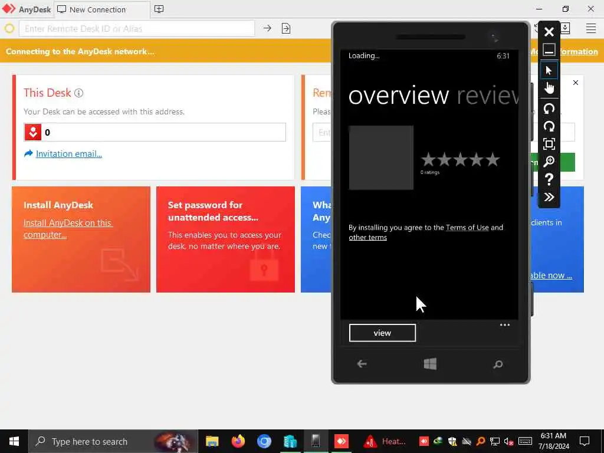Open Firefox from the taskbar
This screenshot has height=453, width=604.
click(x=238, y=441)
